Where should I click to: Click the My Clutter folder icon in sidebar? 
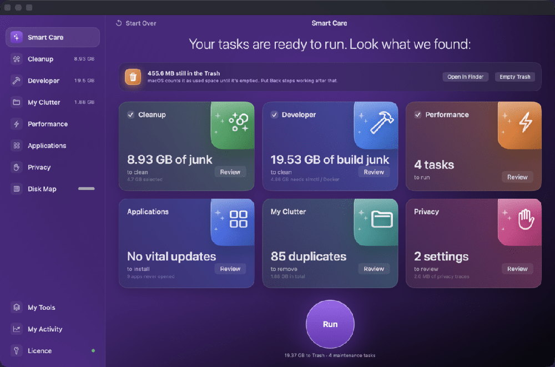tap(16, 102)
